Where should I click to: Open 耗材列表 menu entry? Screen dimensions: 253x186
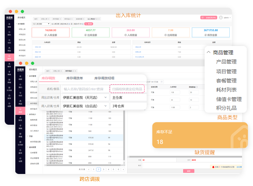[x=226, y=90]
